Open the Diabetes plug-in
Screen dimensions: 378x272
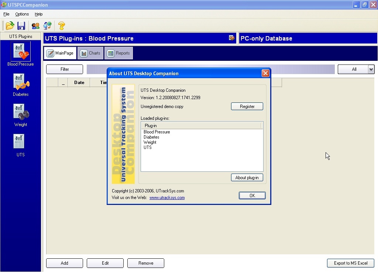coord(20,83)
